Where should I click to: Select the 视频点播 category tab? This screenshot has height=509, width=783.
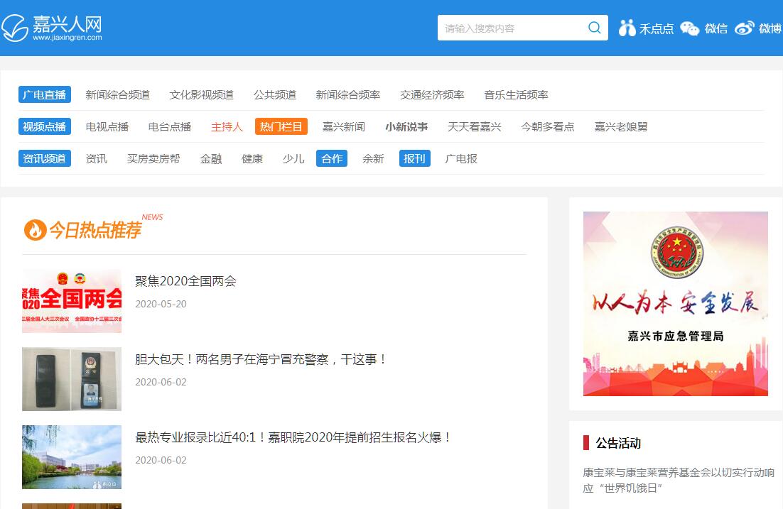[x=44, y=126]
